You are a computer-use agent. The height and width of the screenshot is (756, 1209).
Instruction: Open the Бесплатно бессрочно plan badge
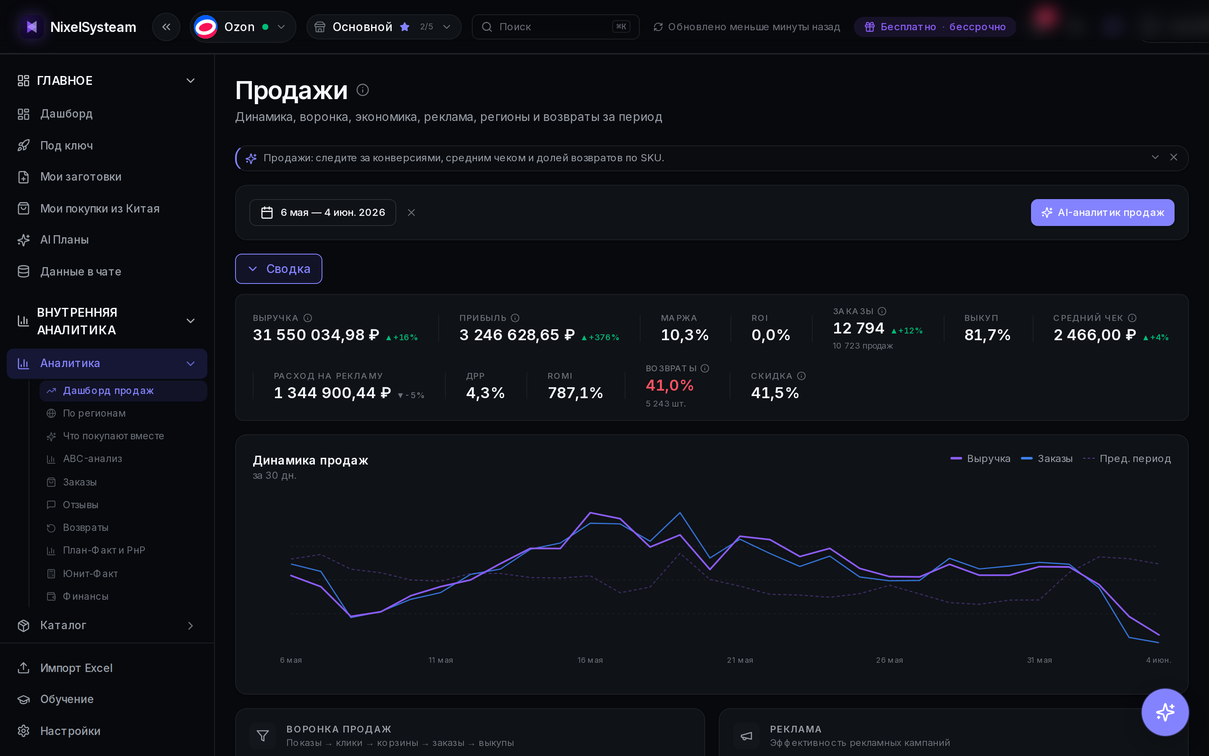click(935, 27)
